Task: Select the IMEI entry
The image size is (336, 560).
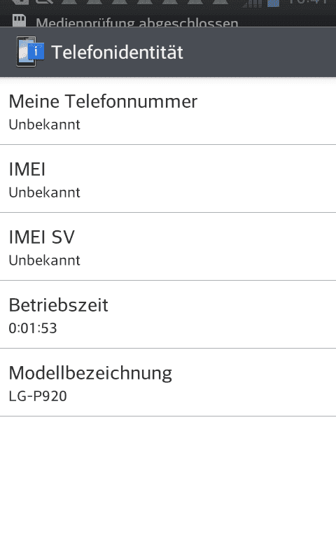Action: [x=168, y=178]
